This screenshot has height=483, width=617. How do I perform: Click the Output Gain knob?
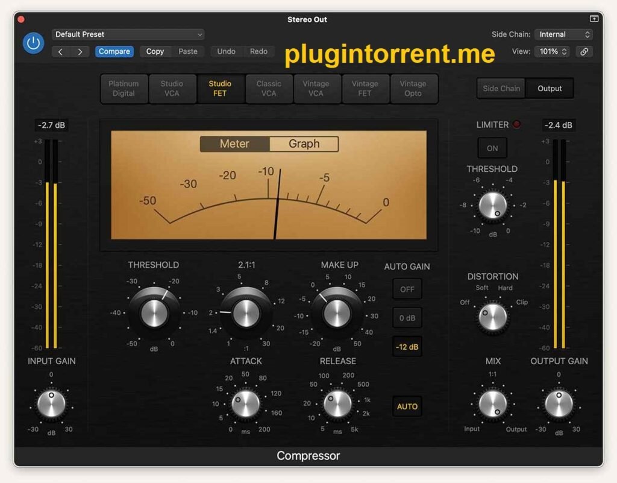[x=559, y=404]
